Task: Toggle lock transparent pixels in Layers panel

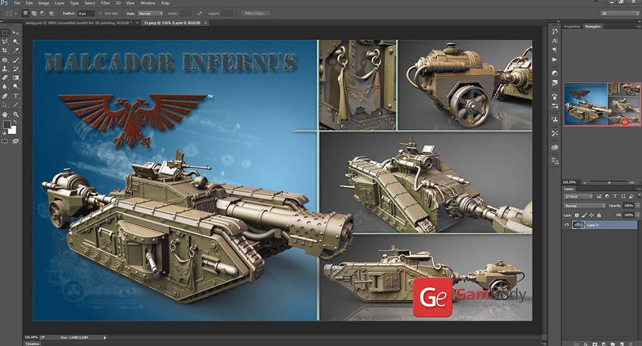Action: [x=577, y=215]
